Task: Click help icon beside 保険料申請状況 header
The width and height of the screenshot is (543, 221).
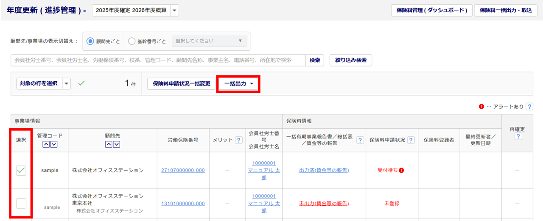Action: coord(411,140)
